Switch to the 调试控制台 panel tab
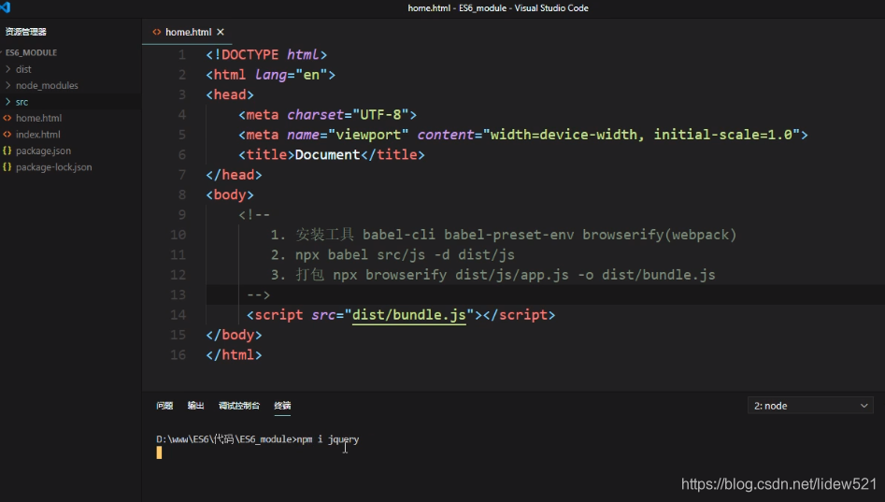The width and height of the screenshot is (885, 502). pyautogui.click(x=238, y=406)
